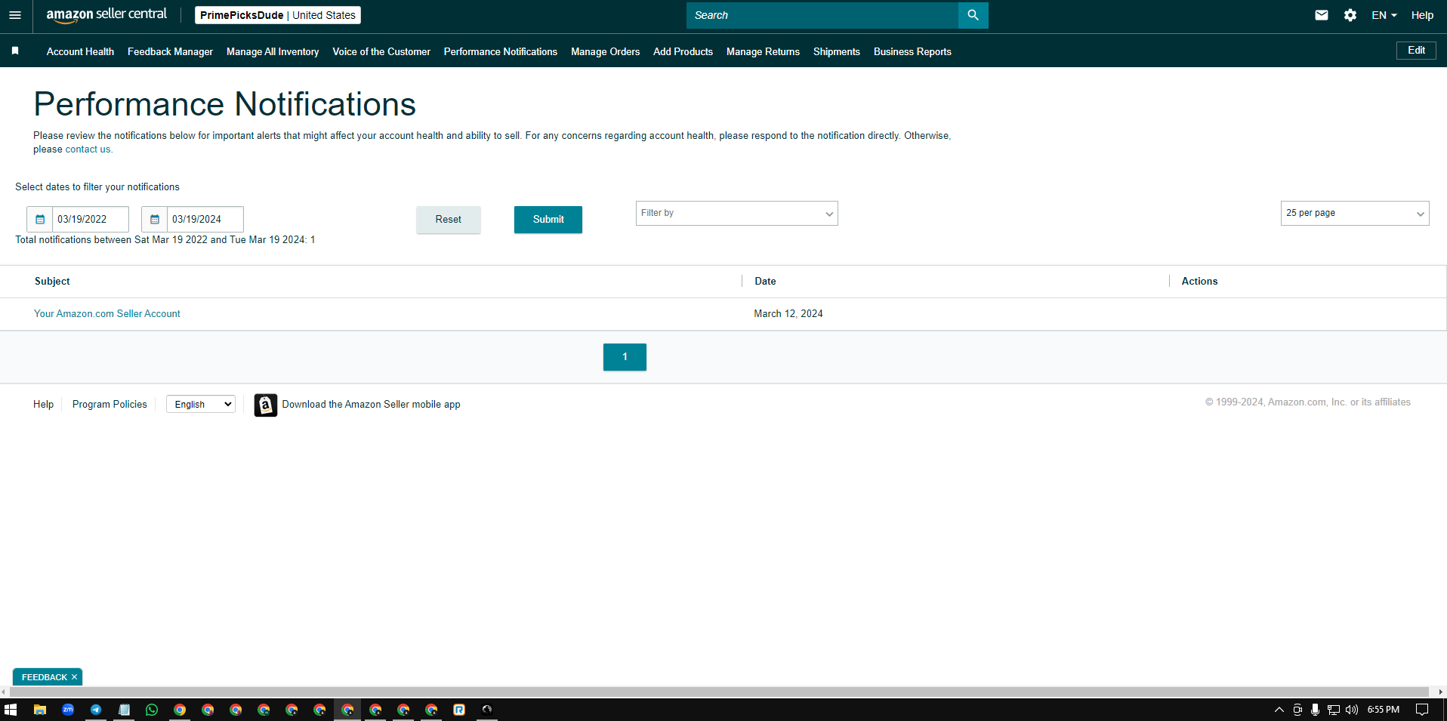Go to Add Products
The width and height of the screenshot is (1447, 721).
[683, 51]
